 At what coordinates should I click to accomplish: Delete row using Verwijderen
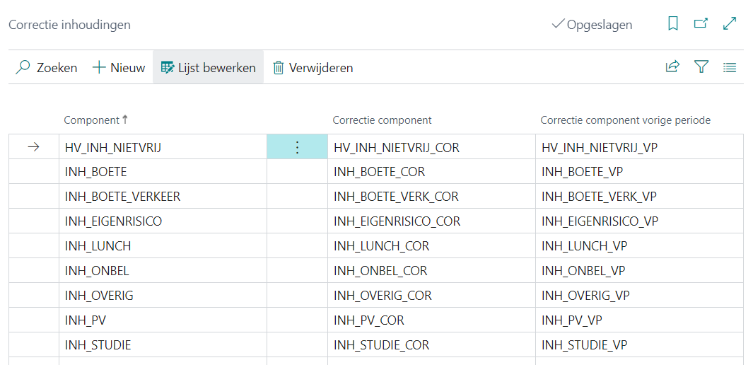[313, 68]
